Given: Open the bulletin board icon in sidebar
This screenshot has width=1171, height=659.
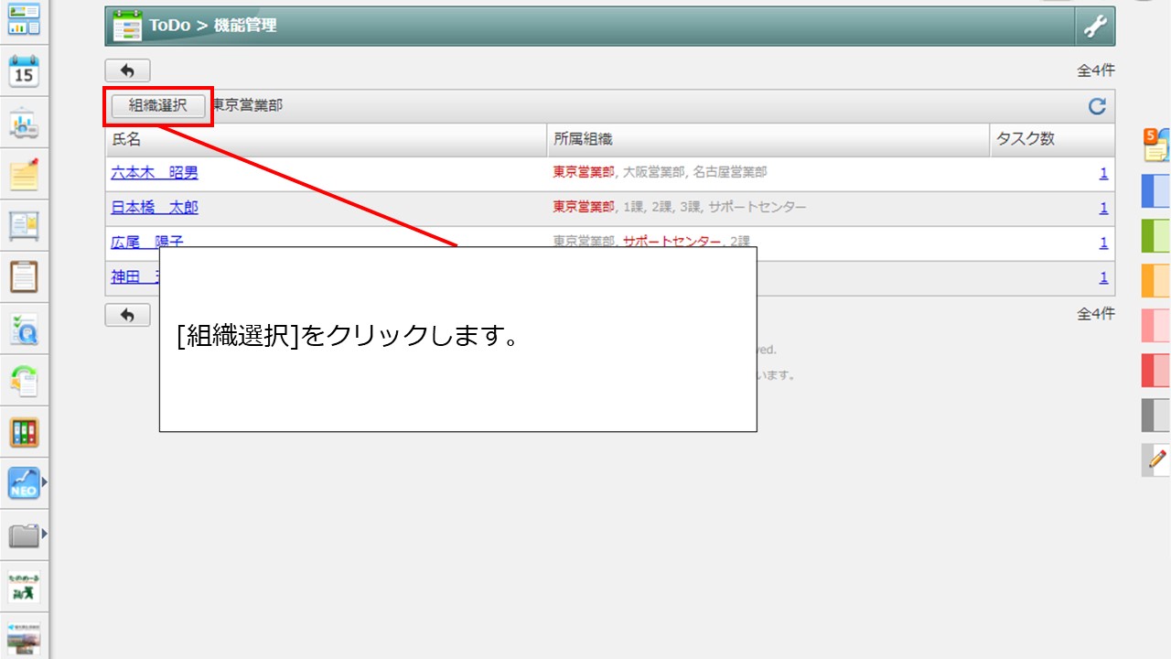Looking at the screenshot, I should click(x=24, y=225).
